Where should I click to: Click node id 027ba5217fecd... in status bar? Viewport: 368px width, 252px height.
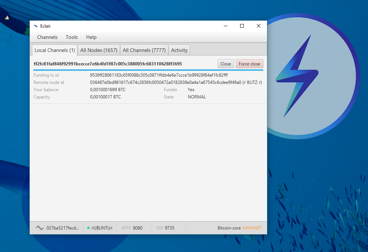pos(62,228)
